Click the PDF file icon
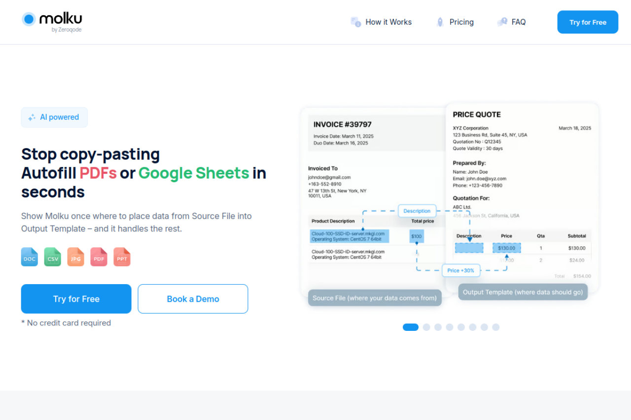The image size is (631, 420). tap(99, 257)
